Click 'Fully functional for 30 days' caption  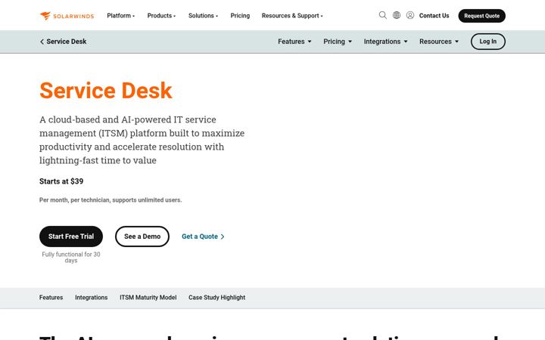pos(71,257)
